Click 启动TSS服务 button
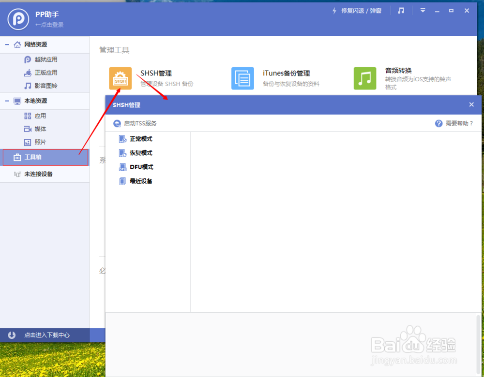Viewport: 484px width, 377px height. coord(135,123)
